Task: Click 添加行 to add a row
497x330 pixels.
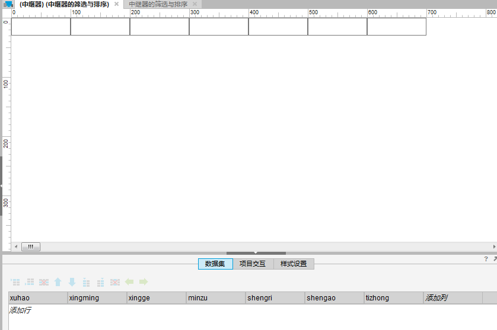Action: pos(20,310)
